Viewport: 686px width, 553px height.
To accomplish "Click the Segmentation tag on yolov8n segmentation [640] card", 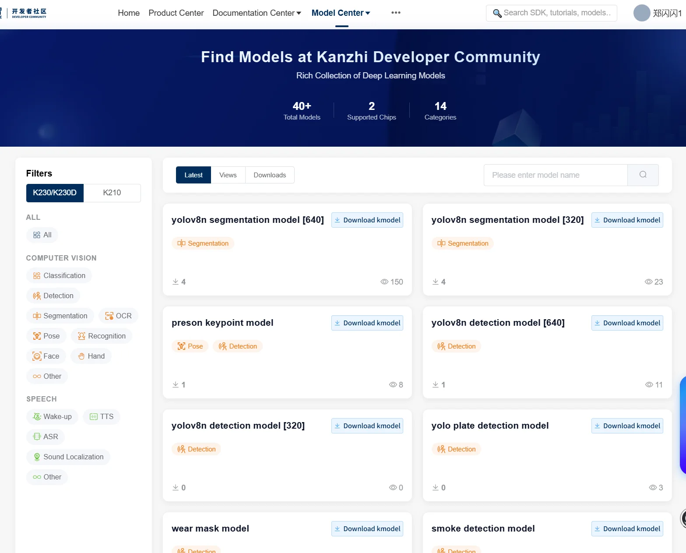I will pos(203,243).
